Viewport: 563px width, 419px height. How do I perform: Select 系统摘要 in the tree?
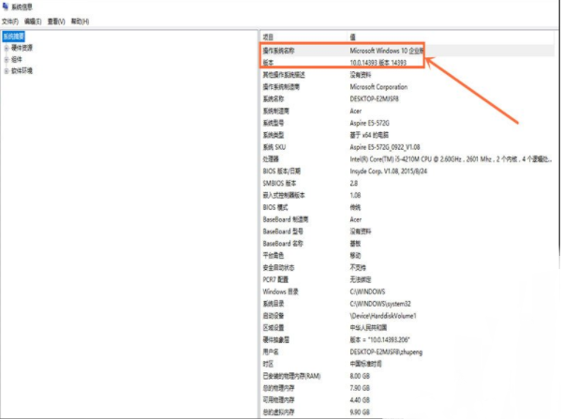pos(15,36)
